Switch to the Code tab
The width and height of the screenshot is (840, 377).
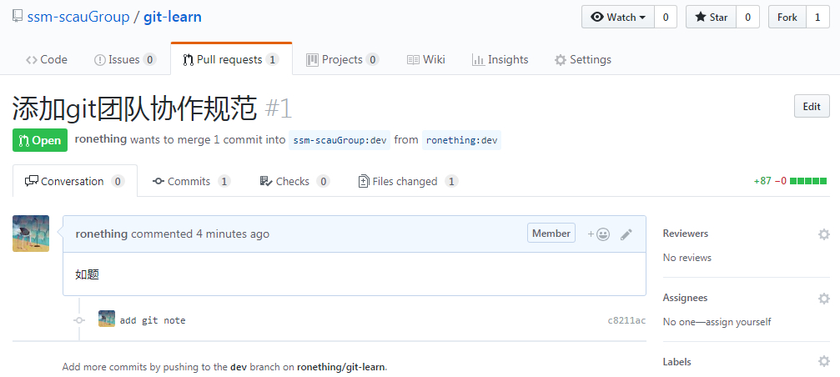tap(47, 59)
